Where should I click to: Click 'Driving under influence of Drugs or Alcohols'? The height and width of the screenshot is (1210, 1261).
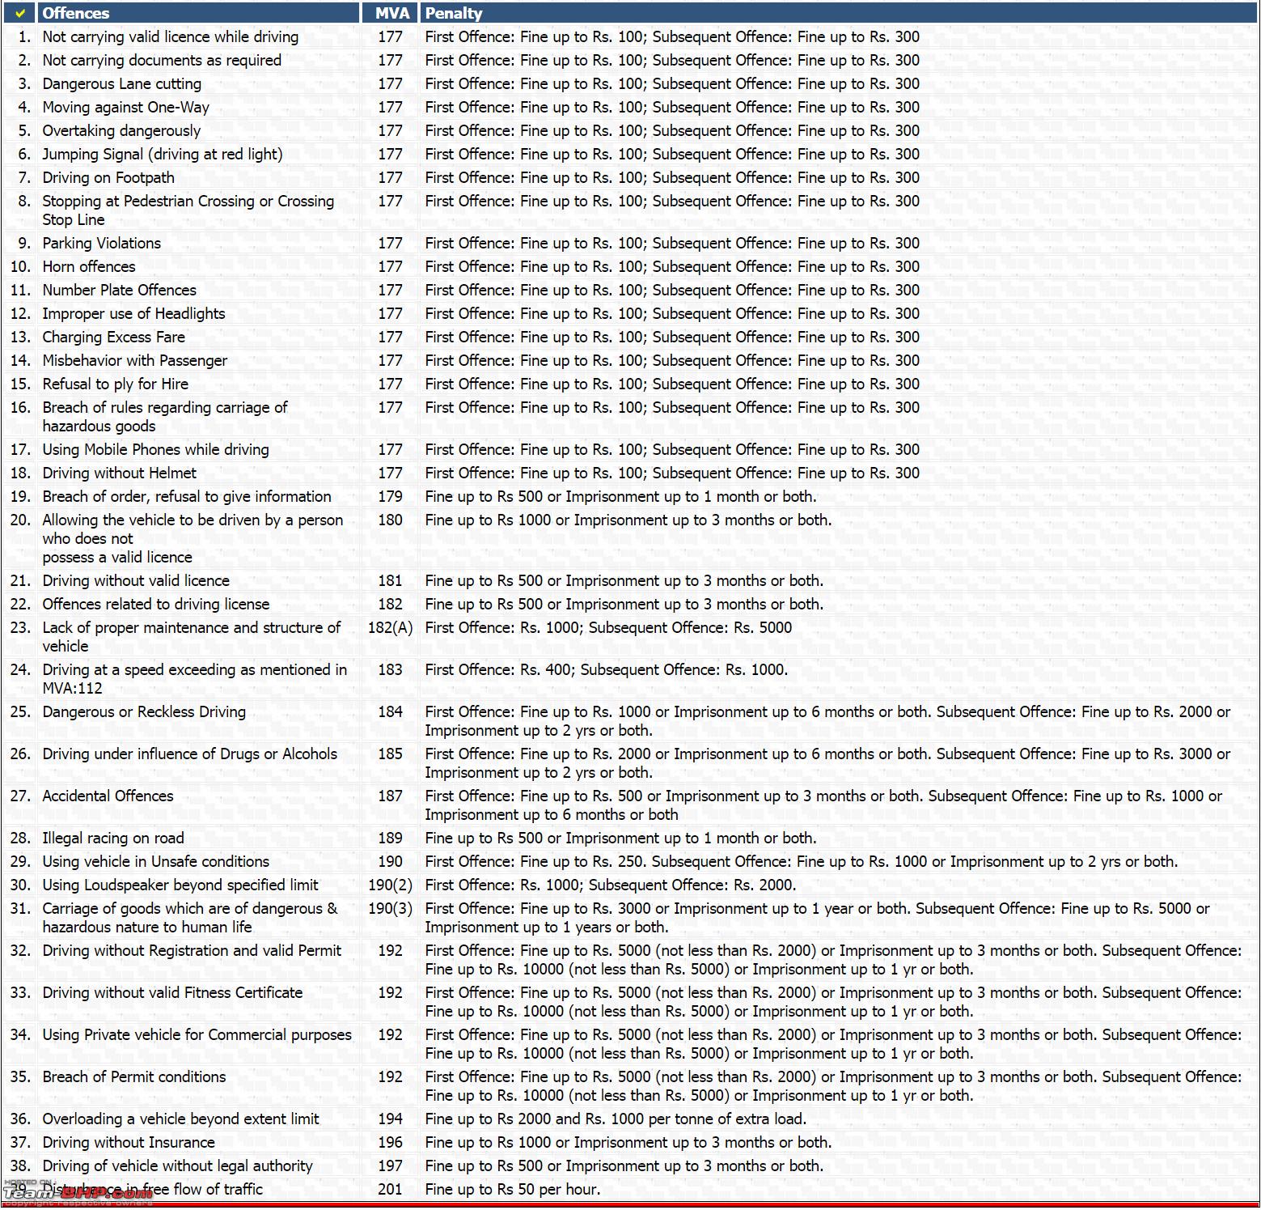click(190, 754)
